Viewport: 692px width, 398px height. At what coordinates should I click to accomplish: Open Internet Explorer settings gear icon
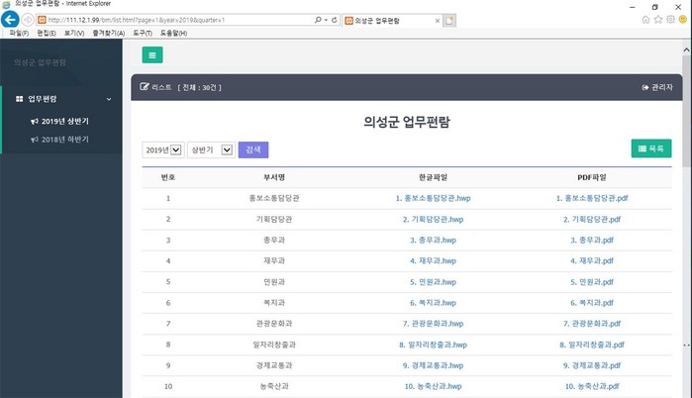[x=670, y=20]
